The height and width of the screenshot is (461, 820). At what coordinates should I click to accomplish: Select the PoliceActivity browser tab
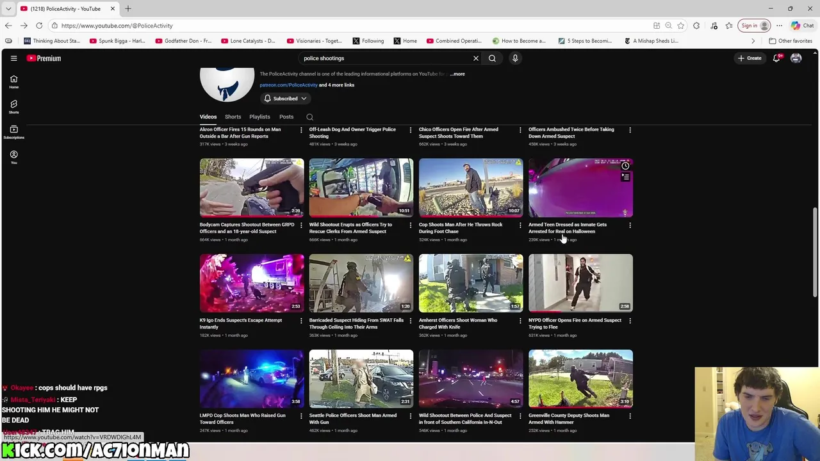tap(67, 8)
